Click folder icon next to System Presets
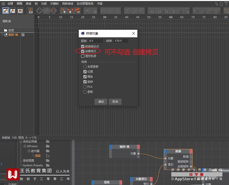The width and height of the screenshot is (229, 185). [x=48, y=165]
